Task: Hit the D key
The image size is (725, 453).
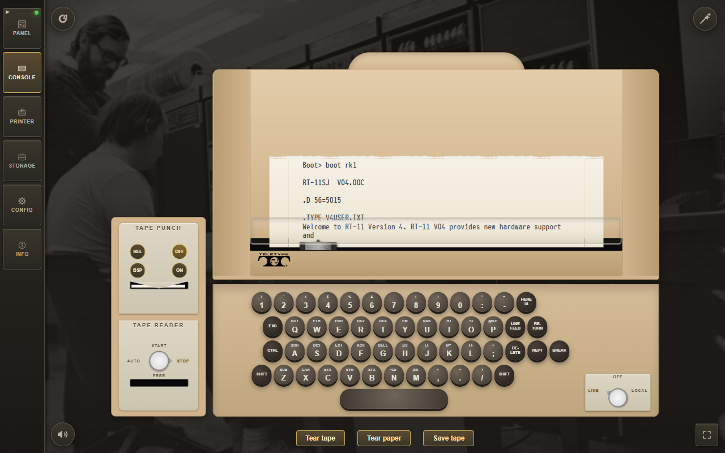Action: tap(339, 351)
